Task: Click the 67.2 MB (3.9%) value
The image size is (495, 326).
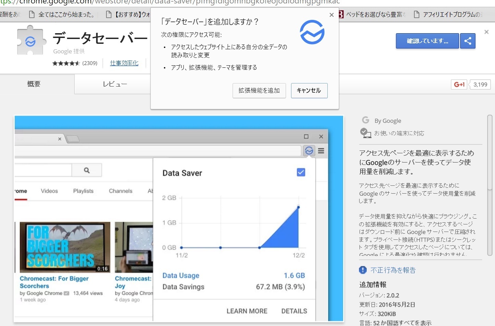Action: pos(281,287)
